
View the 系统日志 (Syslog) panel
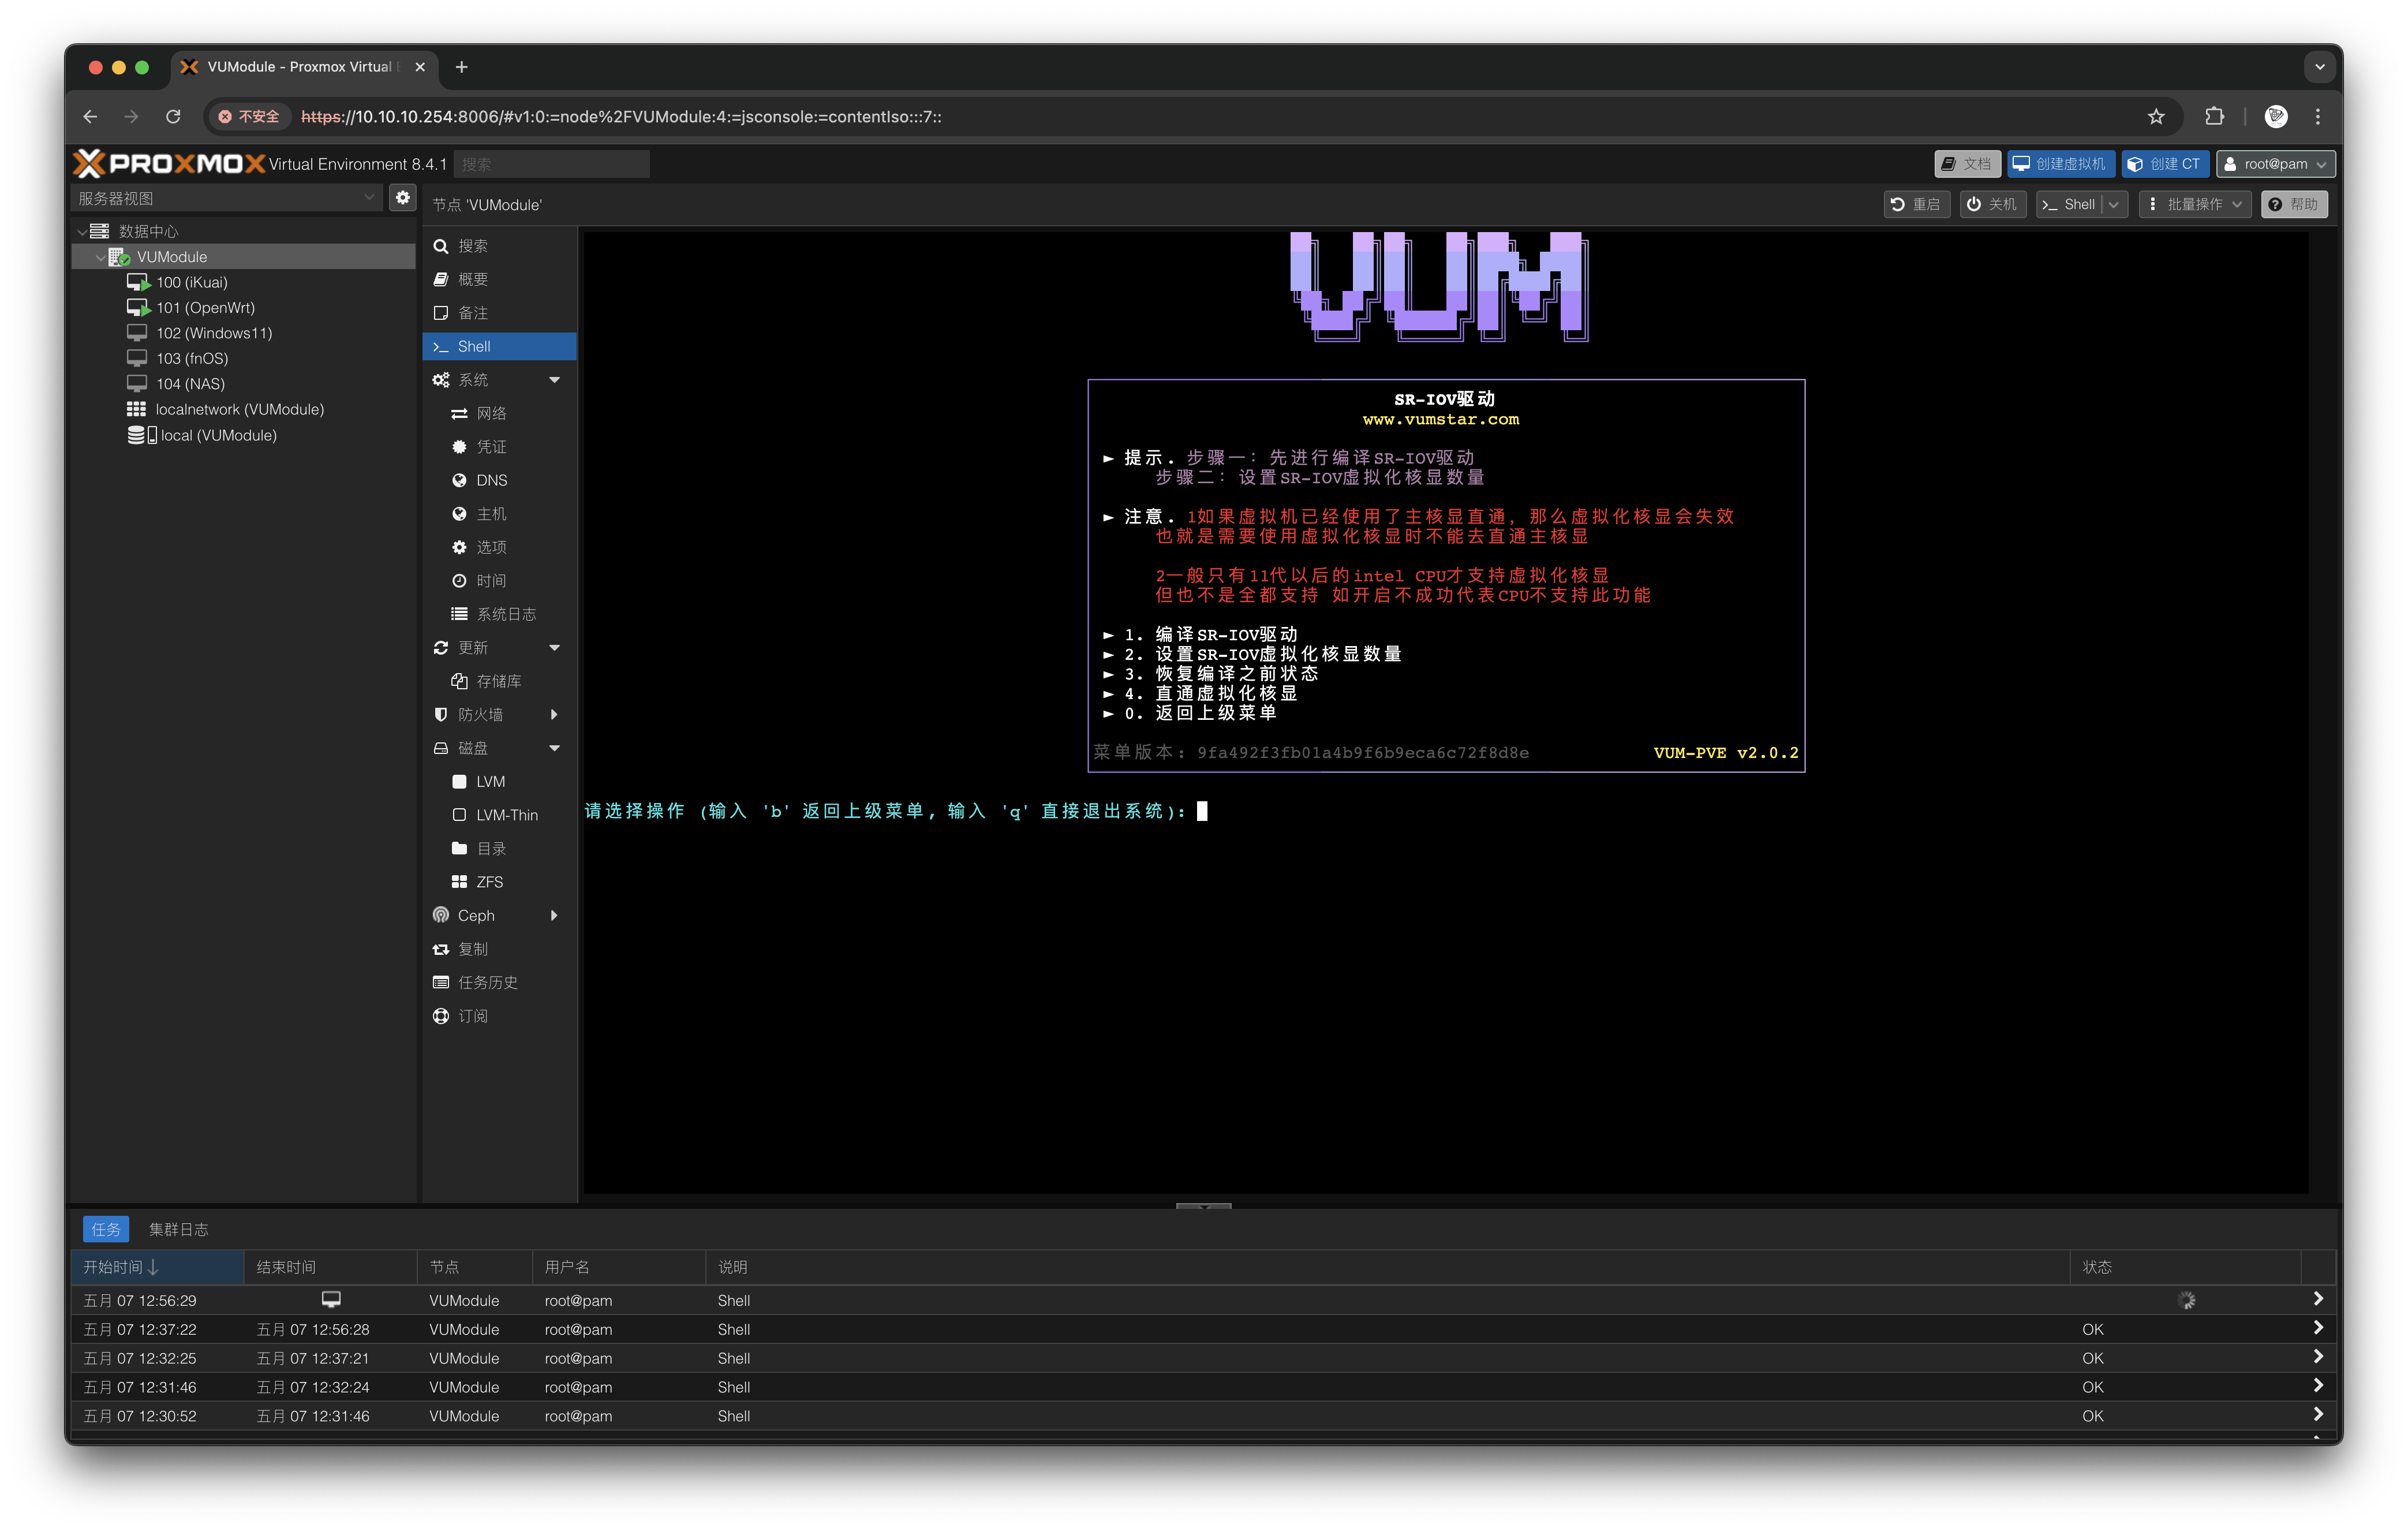[505, 614]
